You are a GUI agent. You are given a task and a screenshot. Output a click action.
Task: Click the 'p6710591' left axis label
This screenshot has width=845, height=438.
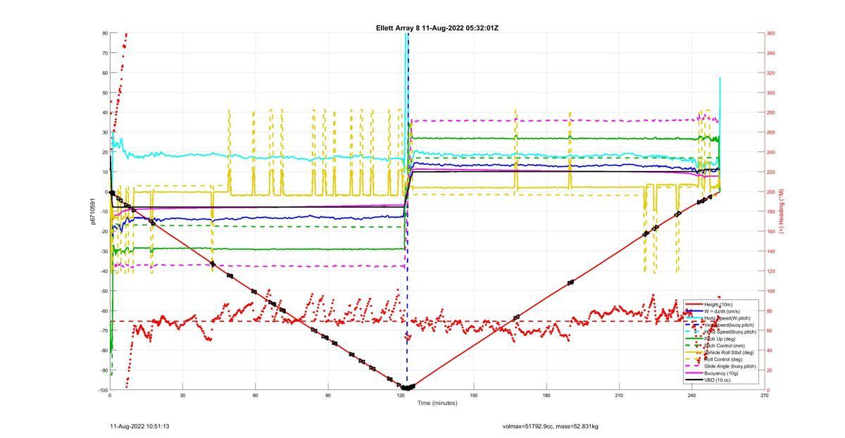tap(93, 211)
